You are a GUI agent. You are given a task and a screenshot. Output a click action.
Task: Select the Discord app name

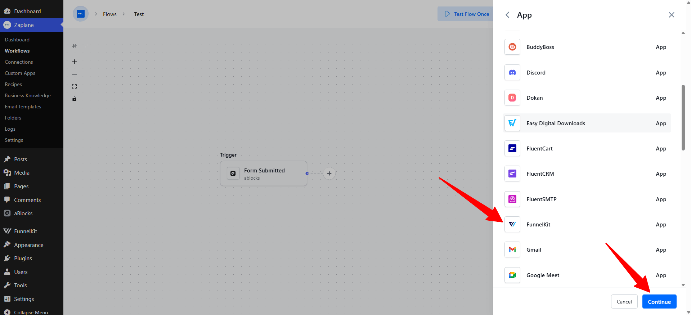click(x=536, y=72)
